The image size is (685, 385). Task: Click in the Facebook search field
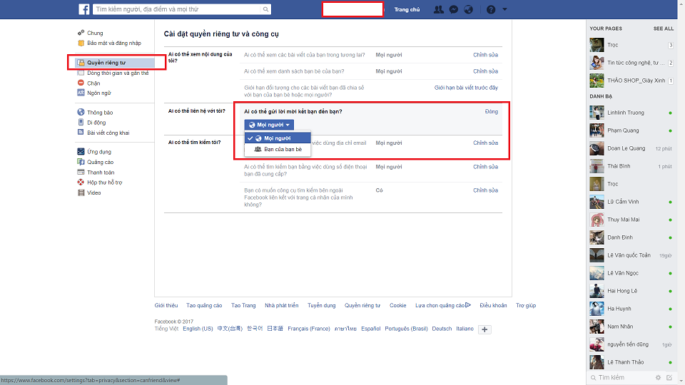(177, 9)
